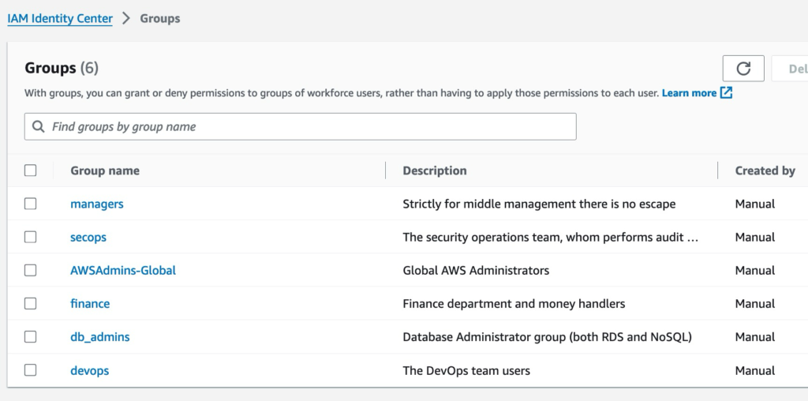Mark the finance group checkbox

pos(31,303)
